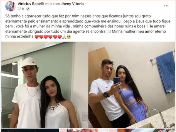
Task: Click the teary-eyed face emoji
Action: pos(69,37)
